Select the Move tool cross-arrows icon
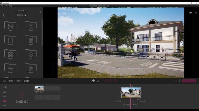The width and height of the screenshot is (199, 111). point(94,81)
